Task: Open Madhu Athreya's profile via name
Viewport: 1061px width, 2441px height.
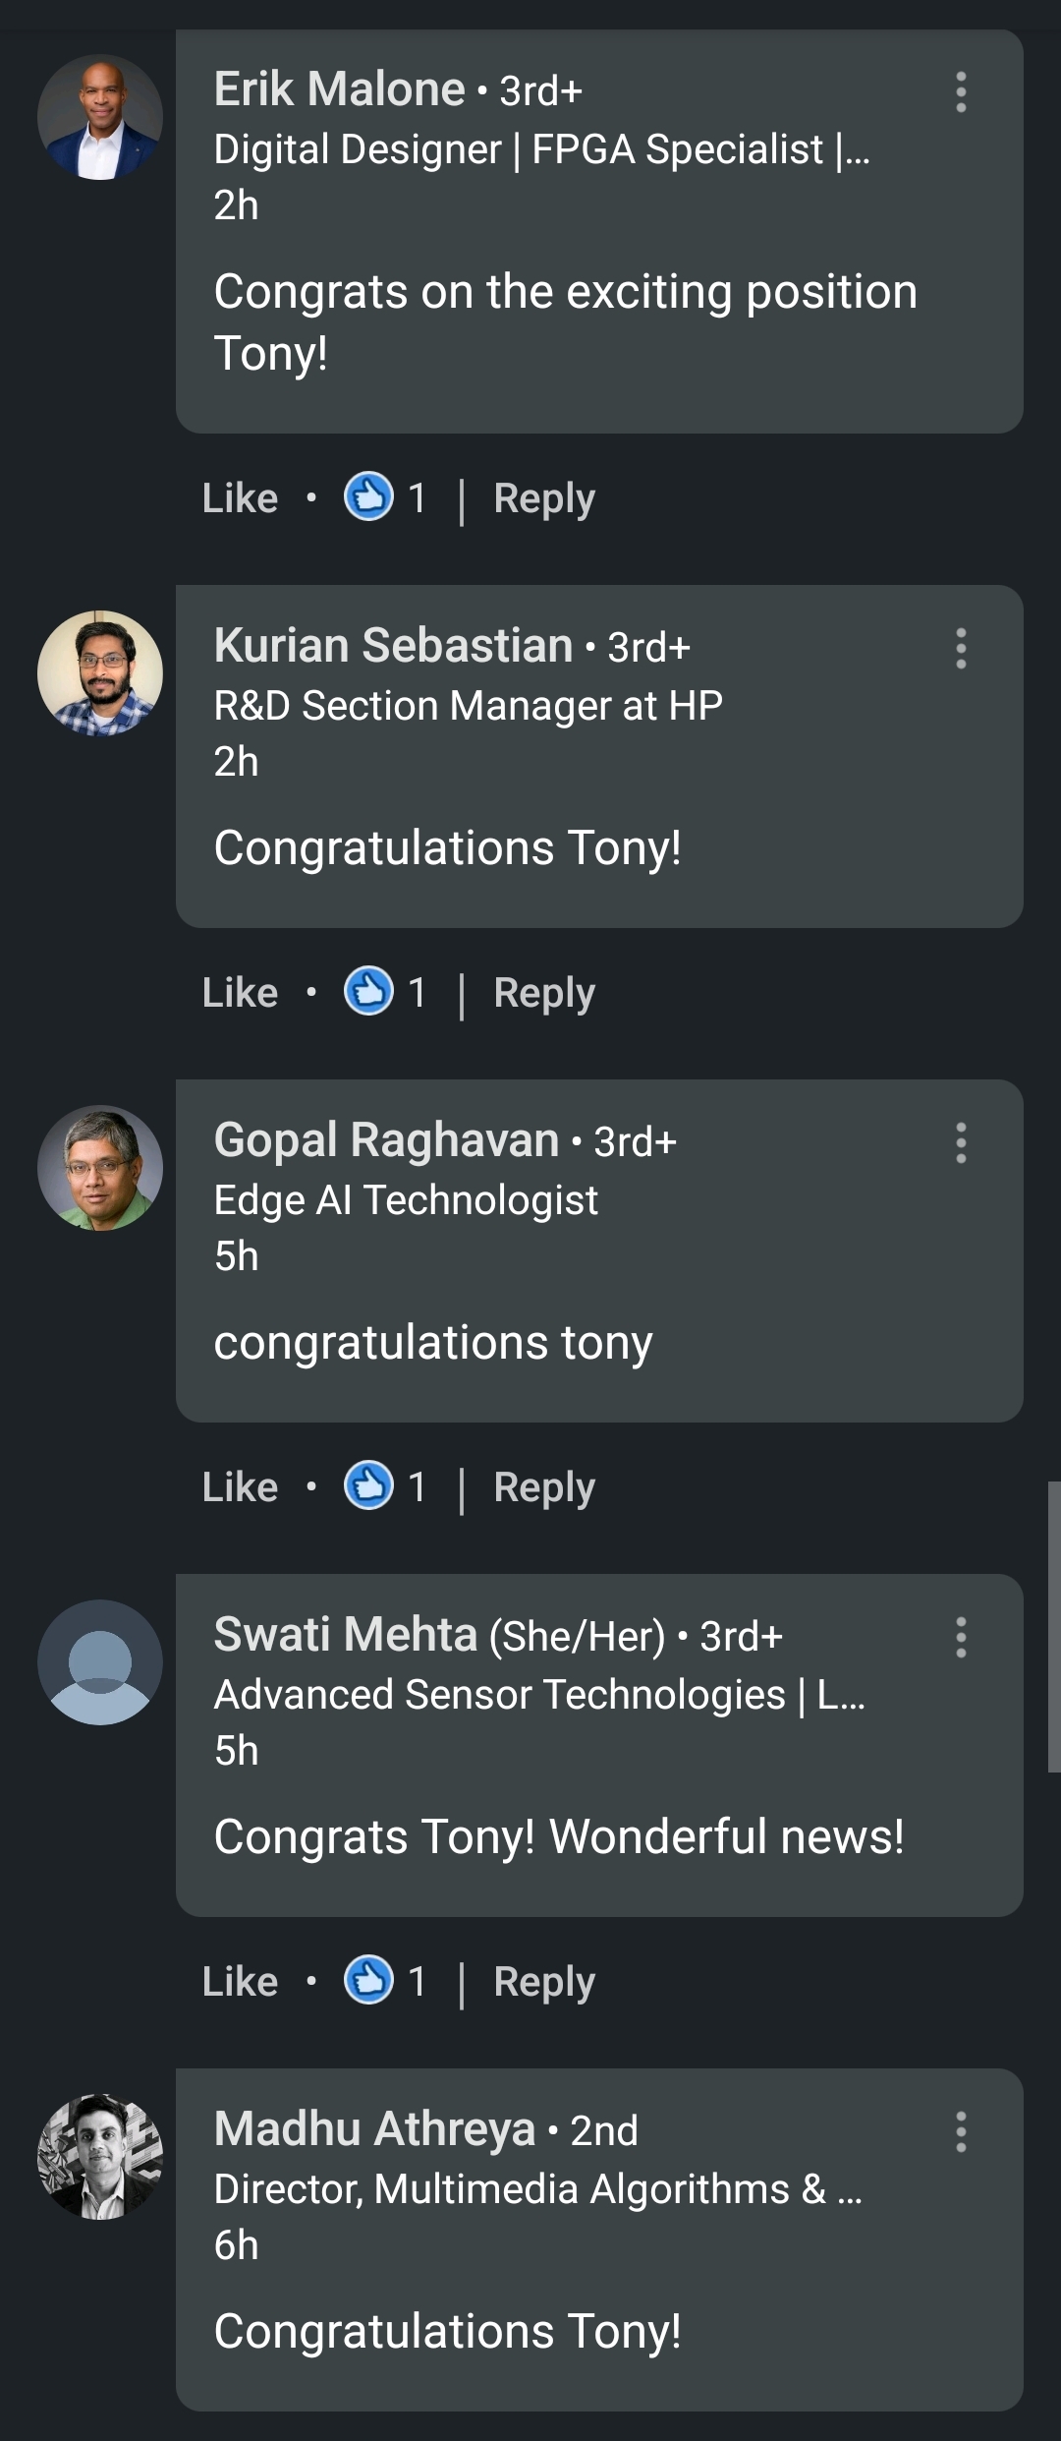Action: tap(374, 2129)
